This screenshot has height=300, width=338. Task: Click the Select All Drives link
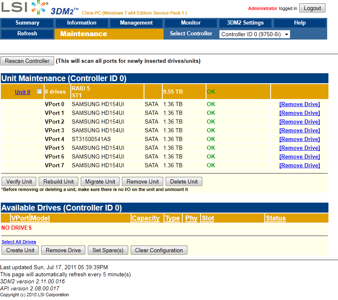point(19,242)
